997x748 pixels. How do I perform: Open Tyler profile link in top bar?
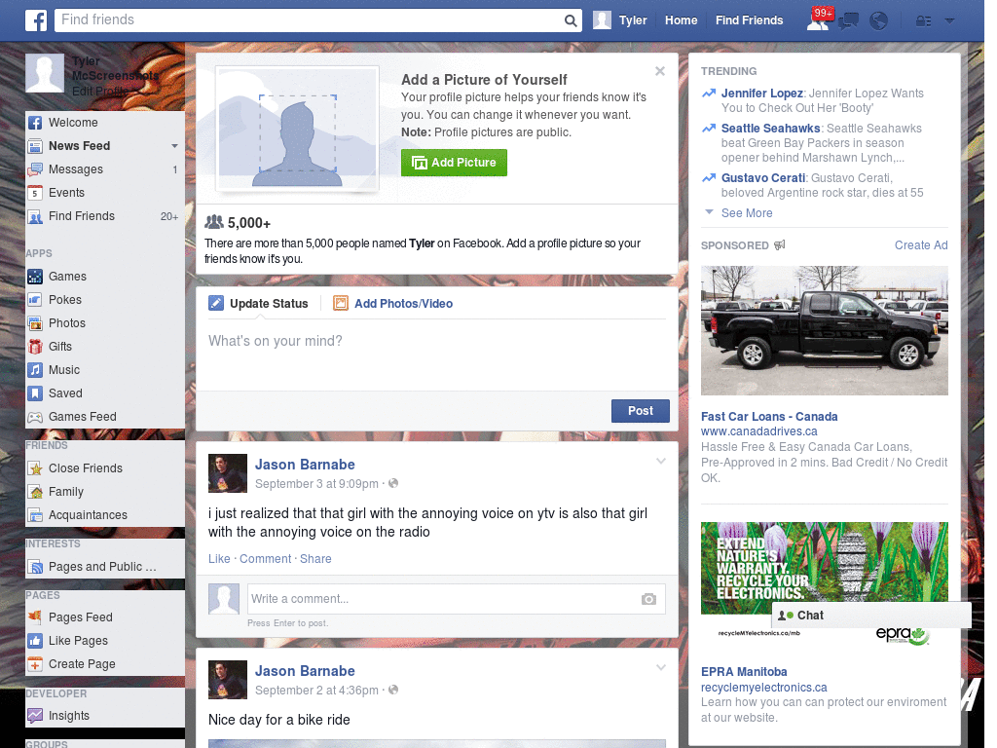[633, 20]
